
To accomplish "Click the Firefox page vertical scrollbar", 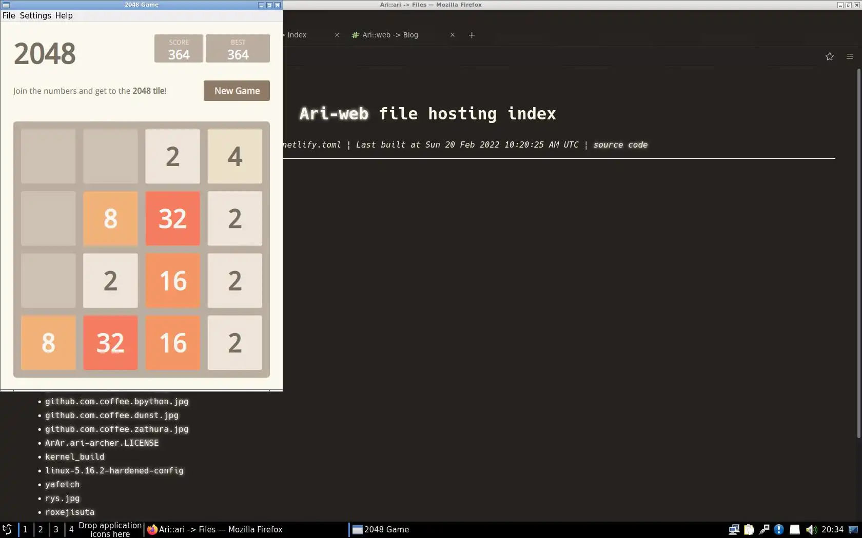I will [x=858, y=253].
